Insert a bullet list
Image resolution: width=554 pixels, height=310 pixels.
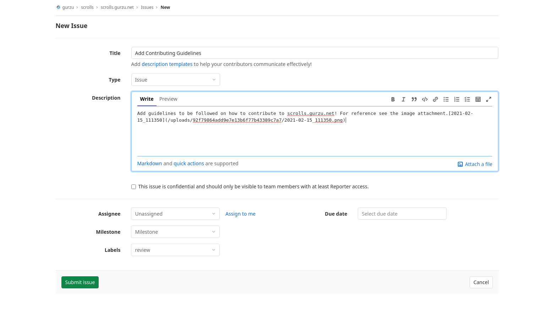(446, 99)
